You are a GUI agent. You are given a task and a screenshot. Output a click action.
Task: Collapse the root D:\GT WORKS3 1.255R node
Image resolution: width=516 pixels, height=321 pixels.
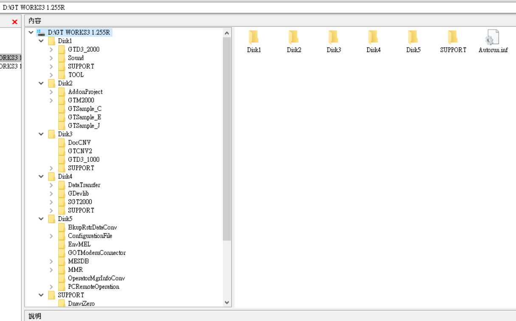coord(31,33)
